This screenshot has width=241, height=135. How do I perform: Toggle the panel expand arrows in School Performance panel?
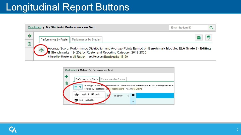point(66,76)
